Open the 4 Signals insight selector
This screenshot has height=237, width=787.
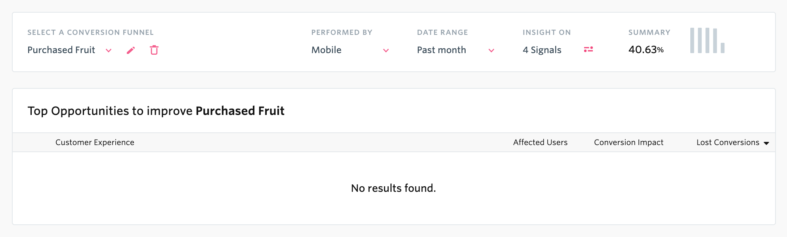[x=542, y=50]
